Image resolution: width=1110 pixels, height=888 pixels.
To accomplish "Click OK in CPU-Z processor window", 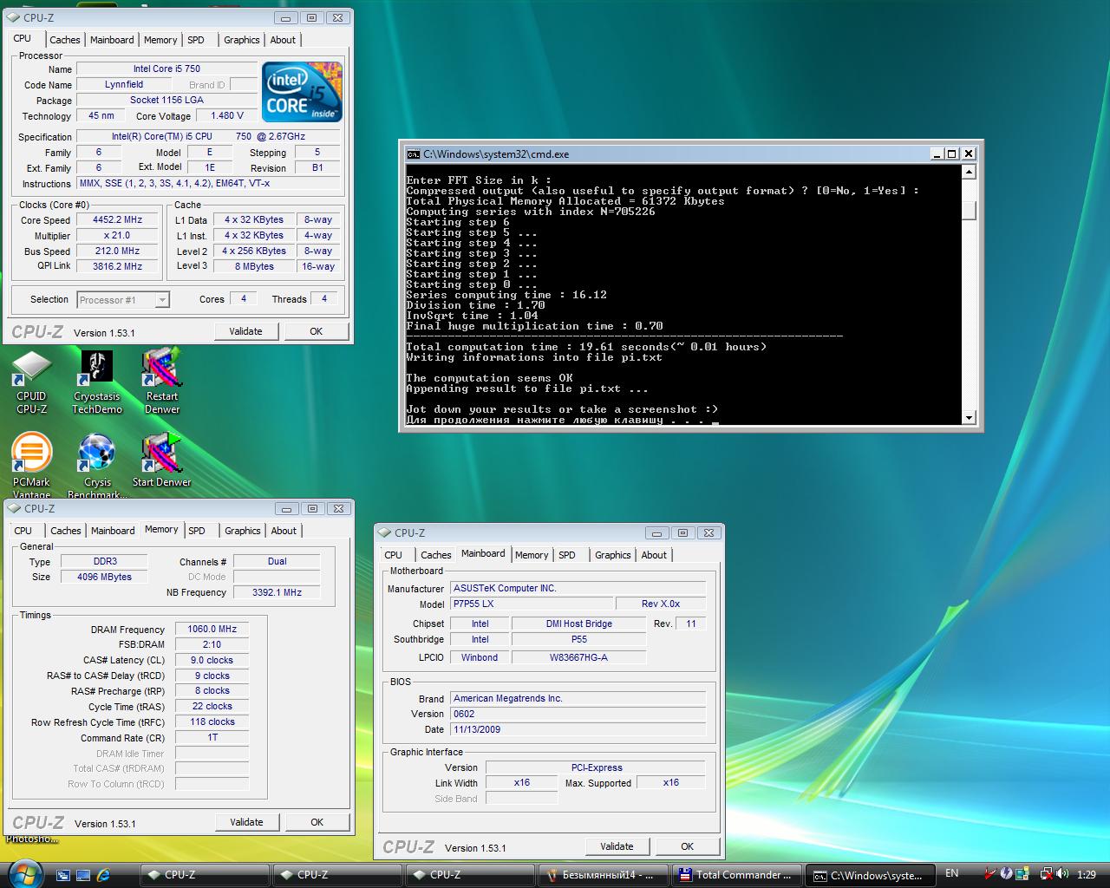I will [317, 331].
